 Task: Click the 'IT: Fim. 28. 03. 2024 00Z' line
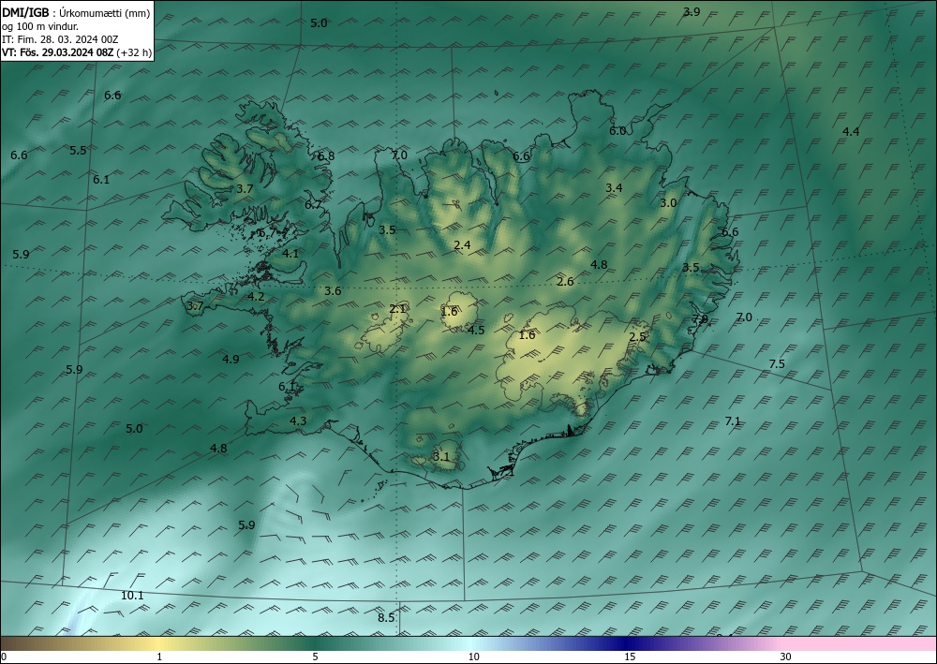pyautogui.click(x=60, y=39)
